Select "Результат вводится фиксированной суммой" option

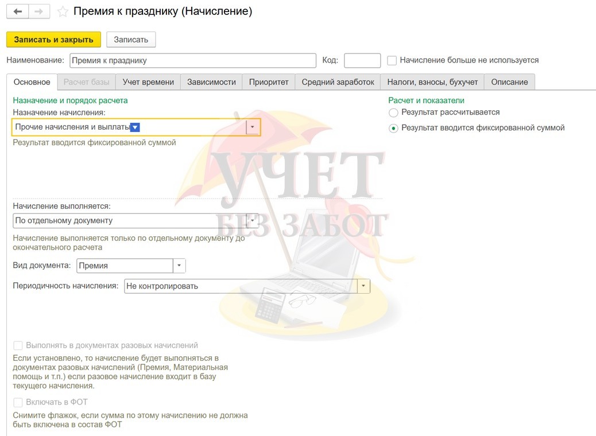pyautogui.click(x=393, y=129)
